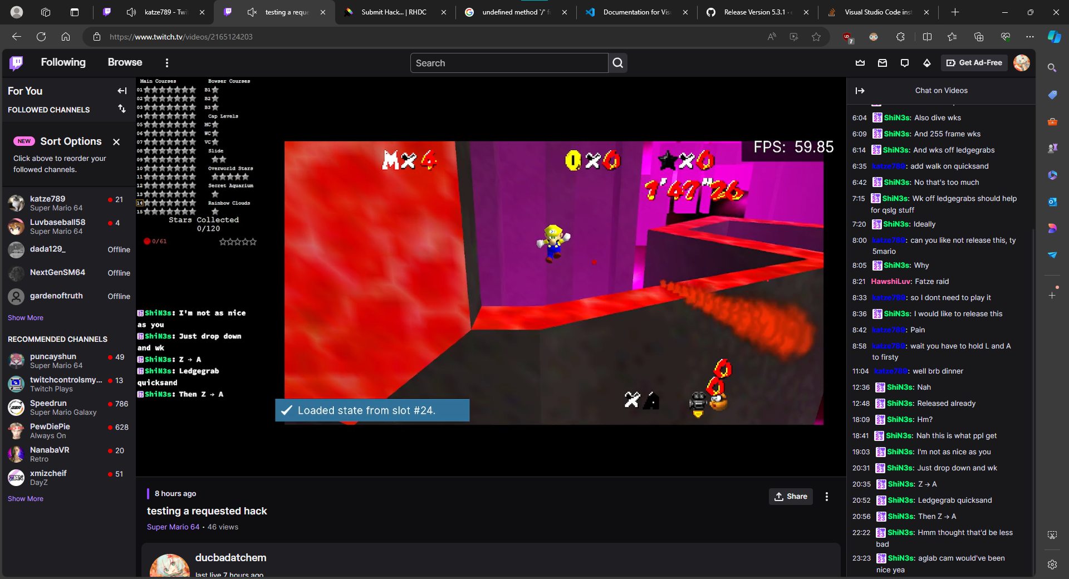Click the Get Ad-Free button
1069x579 pixels.
point(973,63)
